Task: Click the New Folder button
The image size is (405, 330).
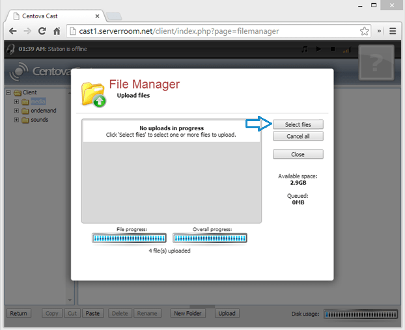Action: click(188, 313)
